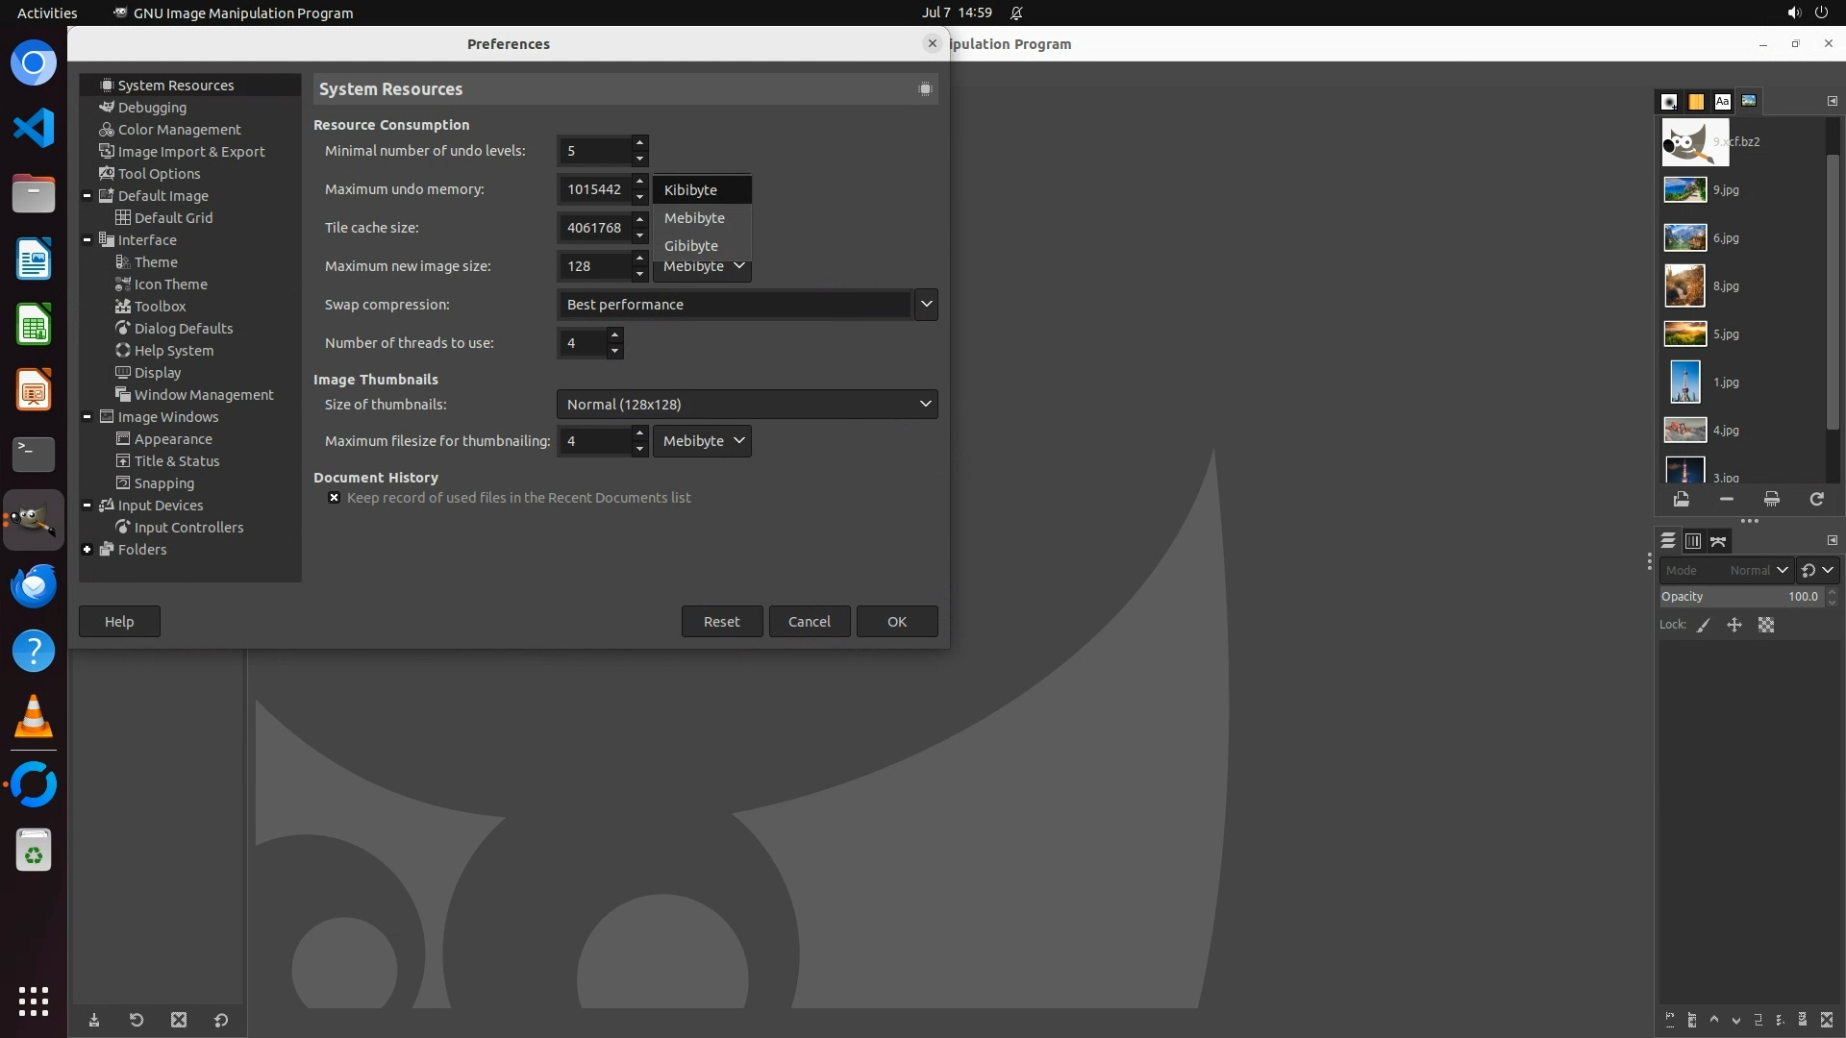Open the Size of thumbnails dropdown
The height and width of the screenshot is (1038, 1846).
coord(746,405)
